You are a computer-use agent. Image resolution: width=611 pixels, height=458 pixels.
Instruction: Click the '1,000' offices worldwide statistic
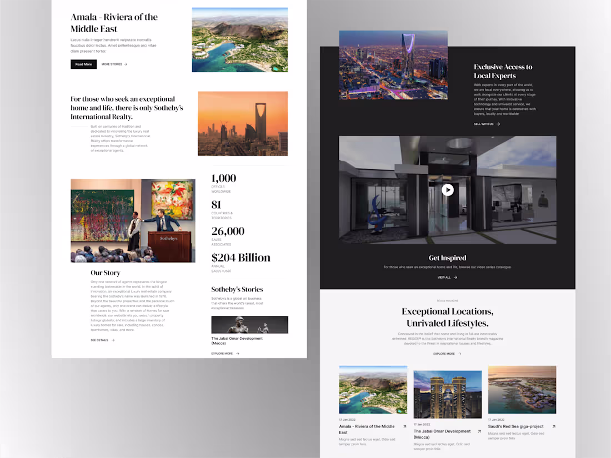click(224, 178)
